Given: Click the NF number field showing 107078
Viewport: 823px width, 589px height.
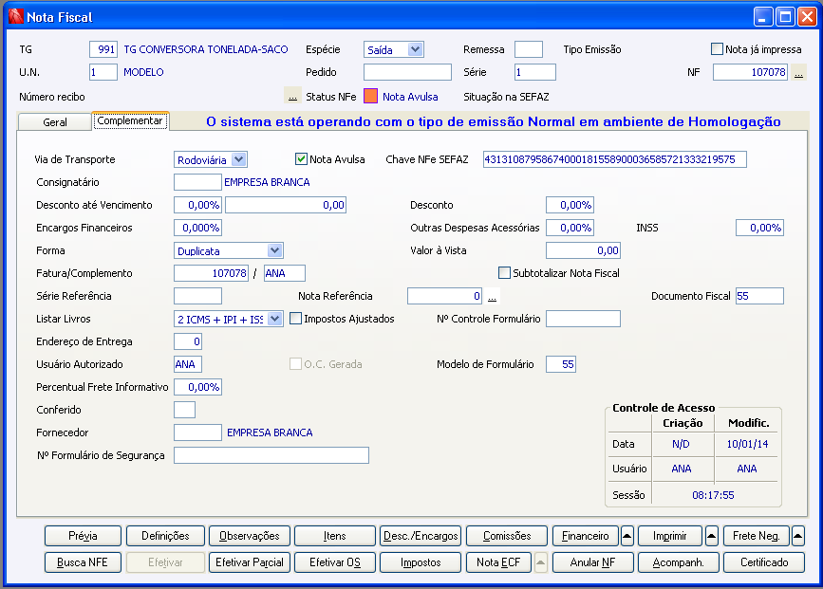Looking at the screenshot, I should click(750, 72).
